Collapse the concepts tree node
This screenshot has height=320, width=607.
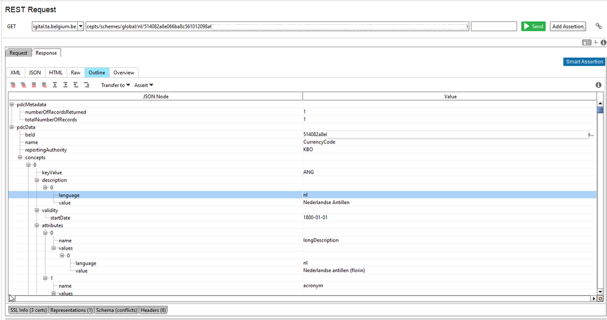(x=20, y=157)
